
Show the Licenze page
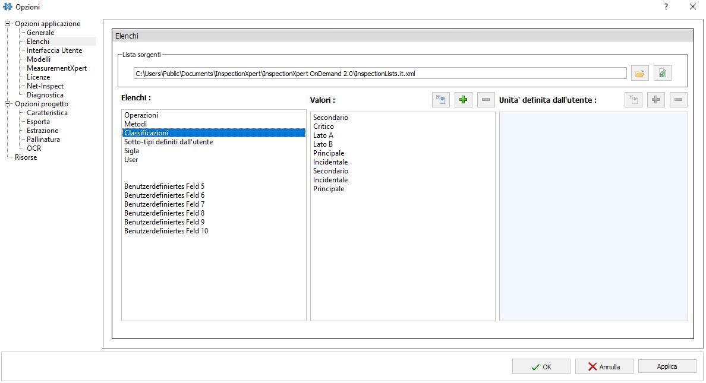38,77
